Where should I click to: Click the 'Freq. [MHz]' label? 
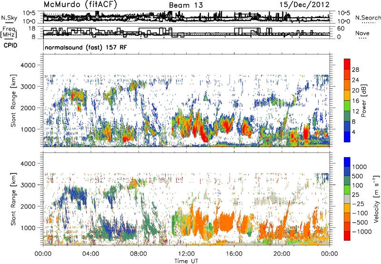[9, 32]
